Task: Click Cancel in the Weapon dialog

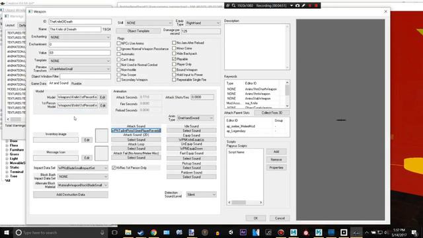Action: pos(280,218)
